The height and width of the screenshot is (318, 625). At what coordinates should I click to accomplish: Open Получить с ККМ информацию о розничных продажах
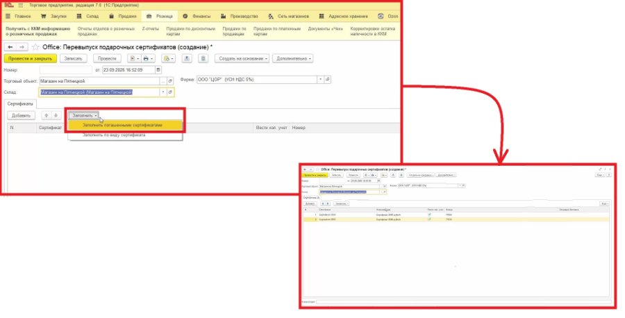tap(38, 31)
